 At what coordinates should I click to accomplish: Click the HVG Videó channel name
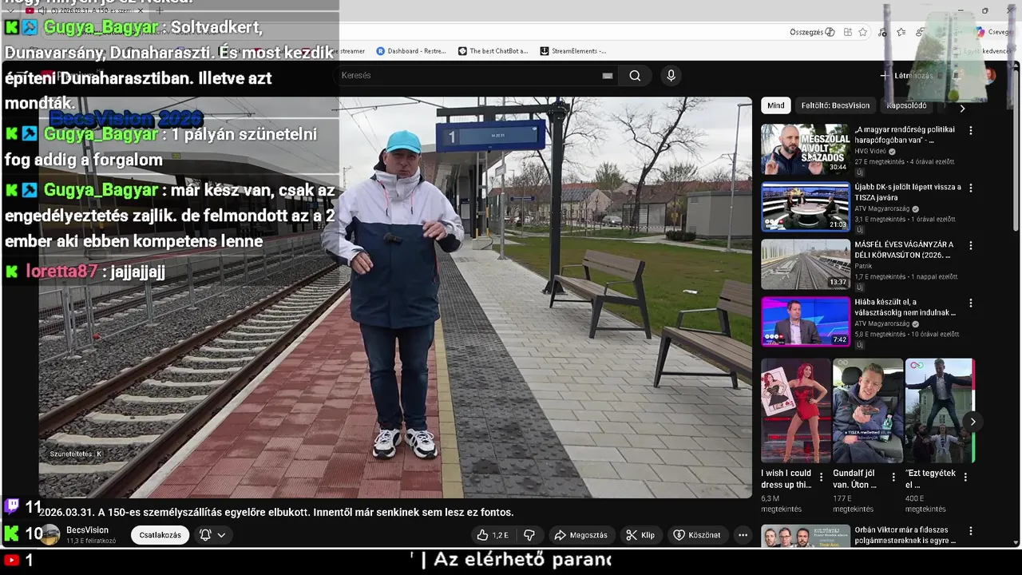click(x=870, y=151)
